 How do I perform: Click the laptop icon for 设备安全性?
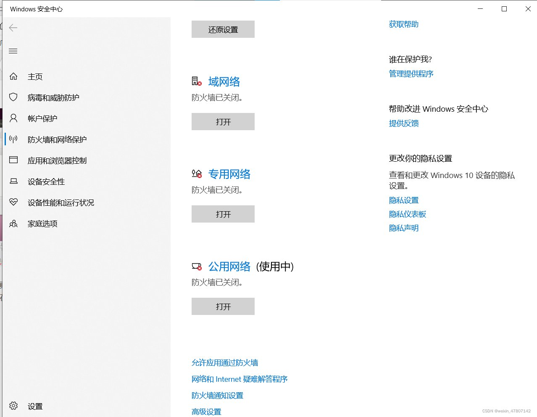point(13,181)
